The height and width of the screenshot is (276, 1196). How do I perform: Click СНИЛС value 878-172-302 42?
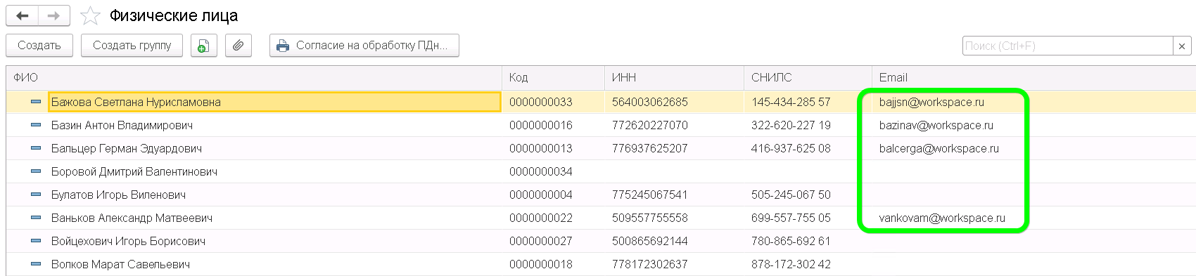(791, 264)
